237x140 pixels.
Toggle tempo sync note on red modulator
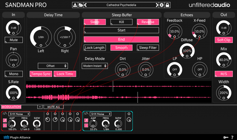(5, 121)
